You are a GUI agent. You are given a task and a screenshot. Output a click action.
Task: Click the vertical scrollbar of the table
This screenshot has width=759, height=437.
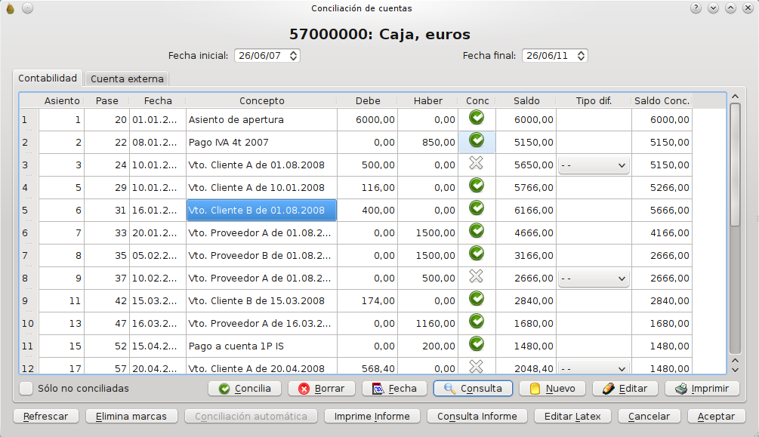pos(735,232)
